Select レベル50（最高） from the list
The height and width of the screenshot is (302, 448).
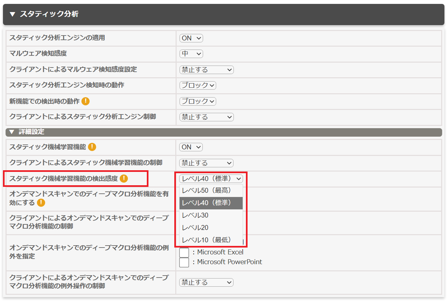206,190
